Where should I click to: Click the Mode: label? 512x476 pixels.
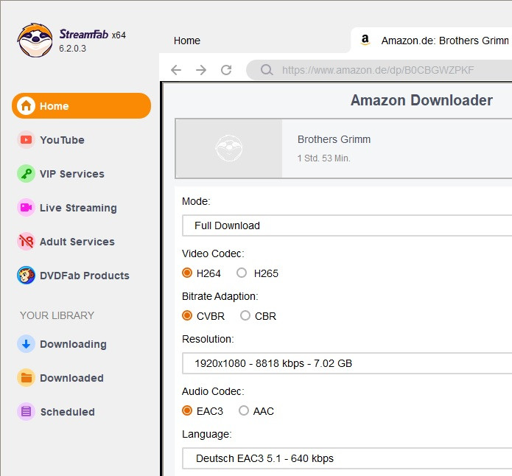pyautogui.click(x=196, y=201)
